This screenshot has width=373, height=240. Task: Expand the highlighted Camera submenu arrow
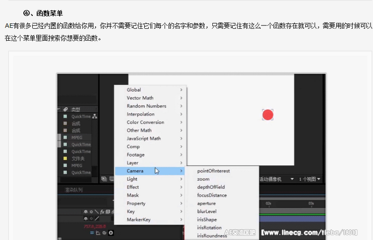click(181, 171)
